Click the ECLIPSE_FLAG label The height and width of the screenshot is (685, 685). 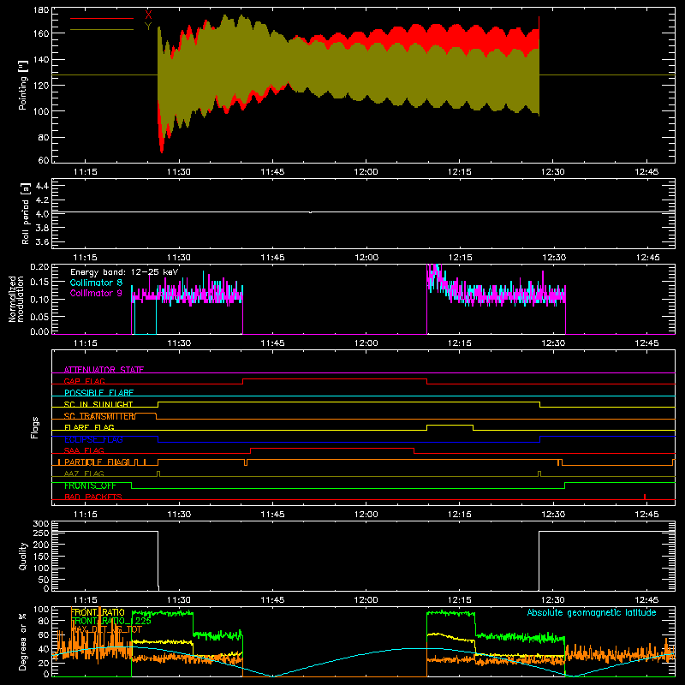click(93, 439)
